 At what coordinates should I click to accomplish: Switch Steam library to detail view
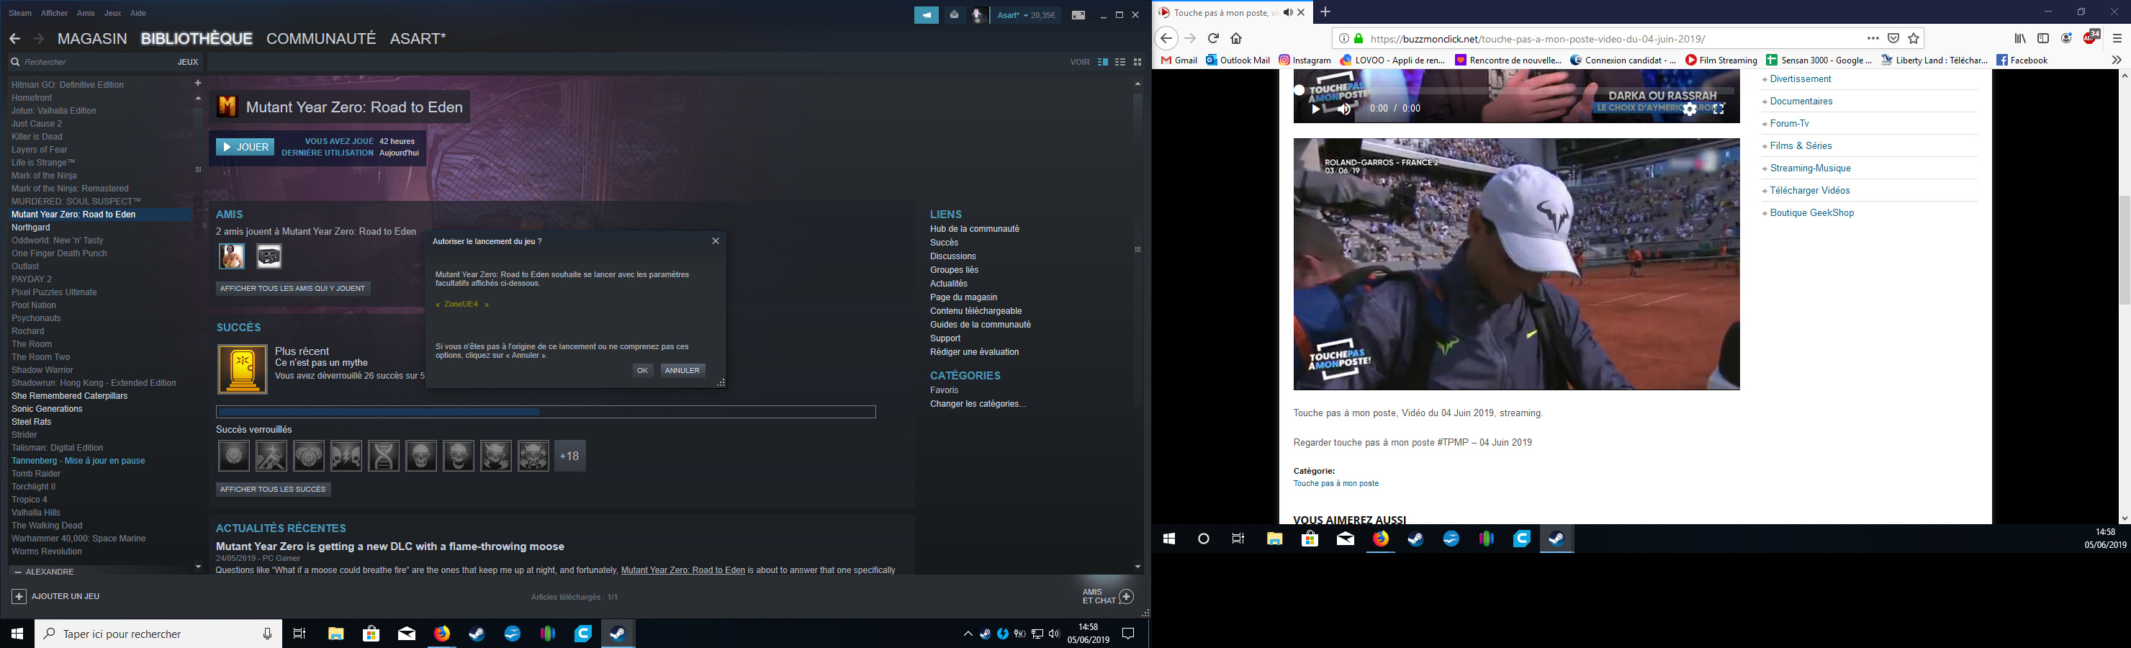coord(1103,62)
